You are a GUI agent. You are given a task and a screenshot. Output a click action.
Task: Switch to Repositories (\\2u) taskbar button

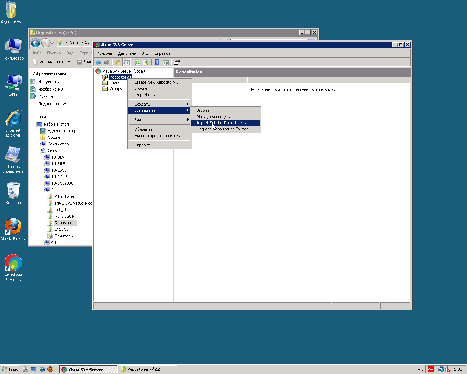(x=148, y=369)
